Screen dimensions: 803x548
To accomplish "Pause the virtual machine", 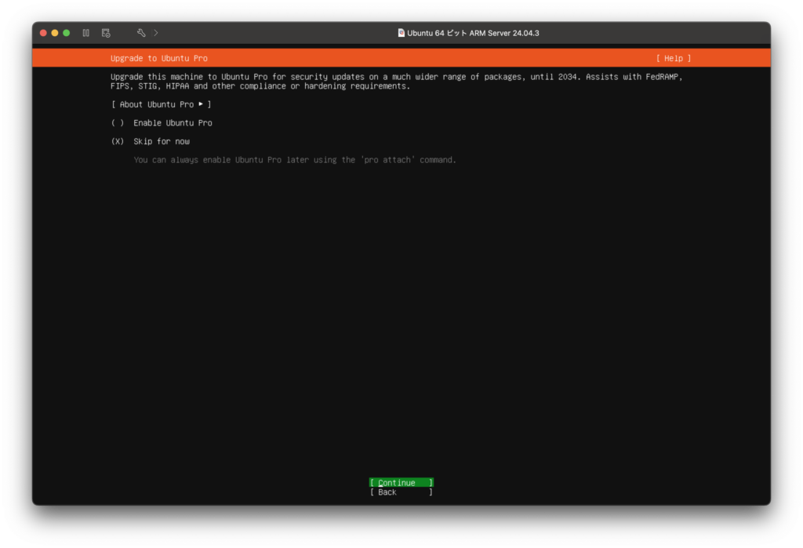I will pos(85,33).
